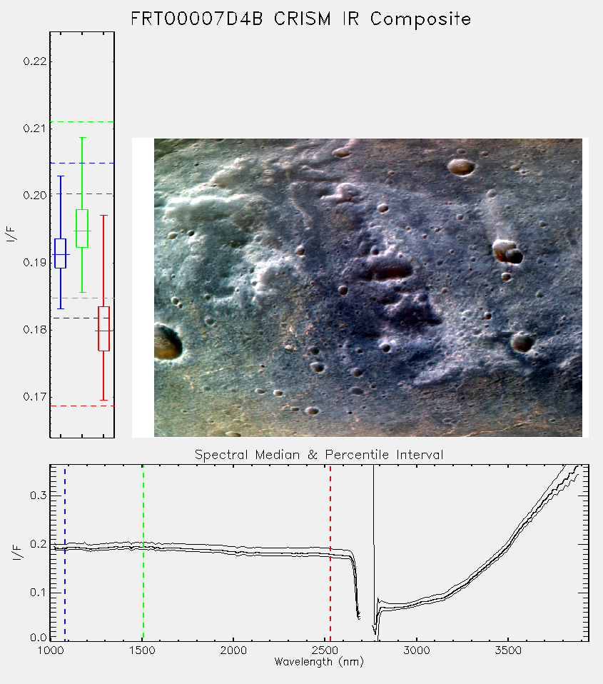Screen dimensions: 603x684
Task: Click the dark elongated mesa at the image center
Action: (390, 270)
